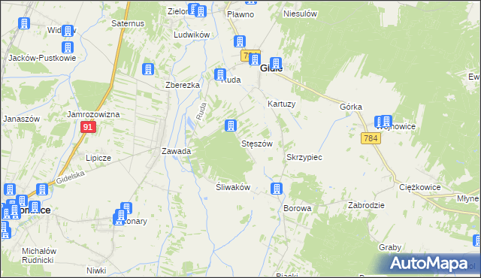The image size is (481, 278).
Task: Select the building marker near Śliwaków and Borowa
Action: tap(277, 189)
